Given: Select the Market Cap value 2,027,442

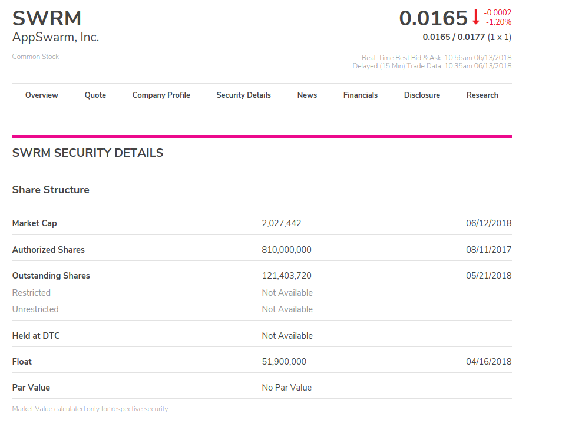Looking at the screenshot, I should click(x=282, y=223).
